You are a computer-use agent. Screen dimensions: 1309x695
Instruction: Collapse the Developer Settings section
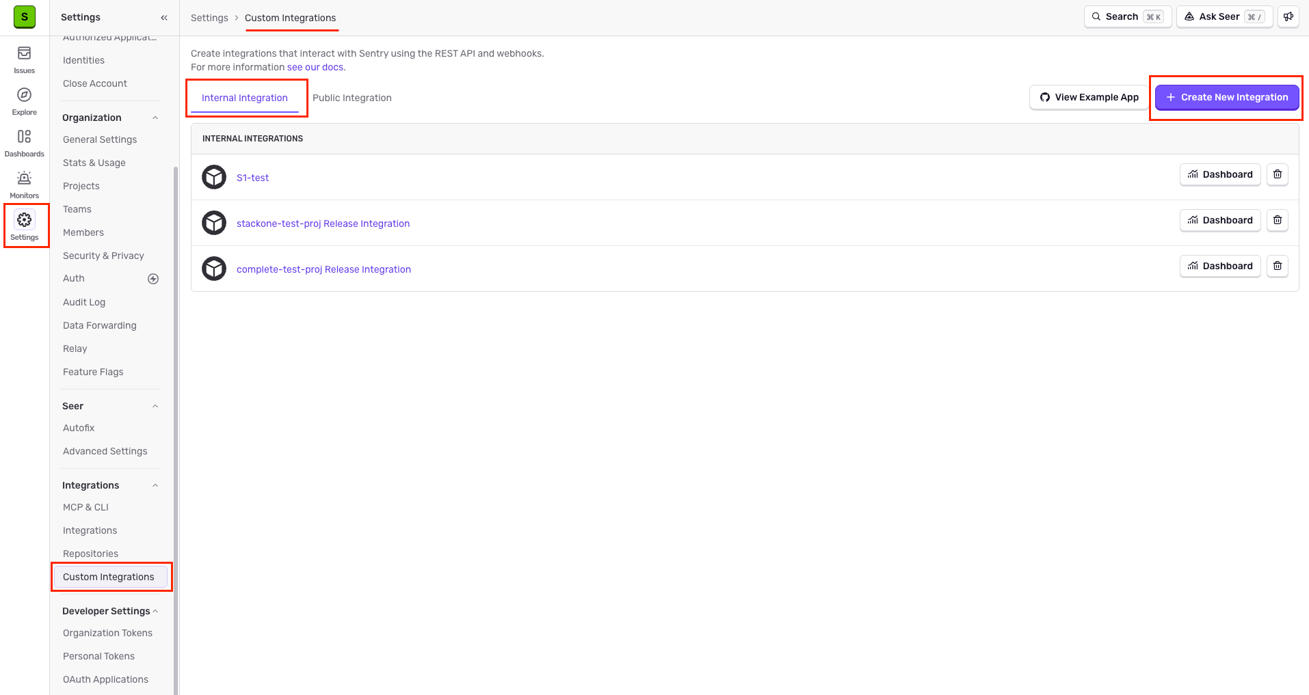[x=155, y=611]
